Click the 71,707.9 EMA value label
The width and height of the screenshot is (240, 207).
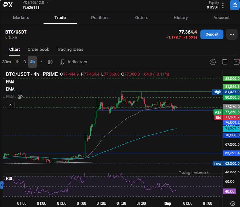pos(231,129)
